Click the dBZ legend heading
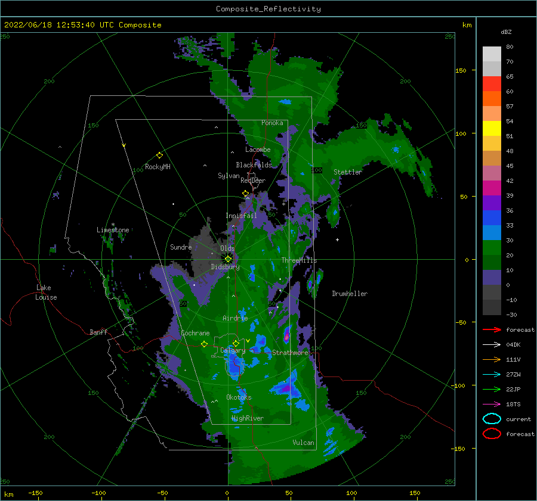 click(x=506, y=32)
